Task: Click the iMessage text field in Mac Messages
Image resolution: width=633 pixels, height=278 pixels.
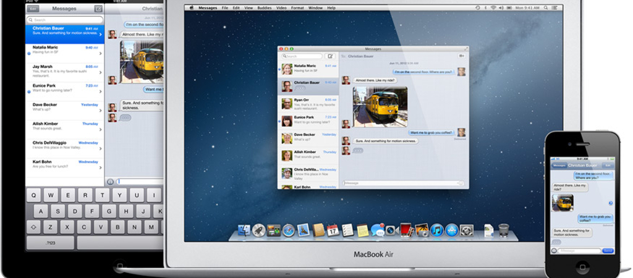Action: (403, 183)
